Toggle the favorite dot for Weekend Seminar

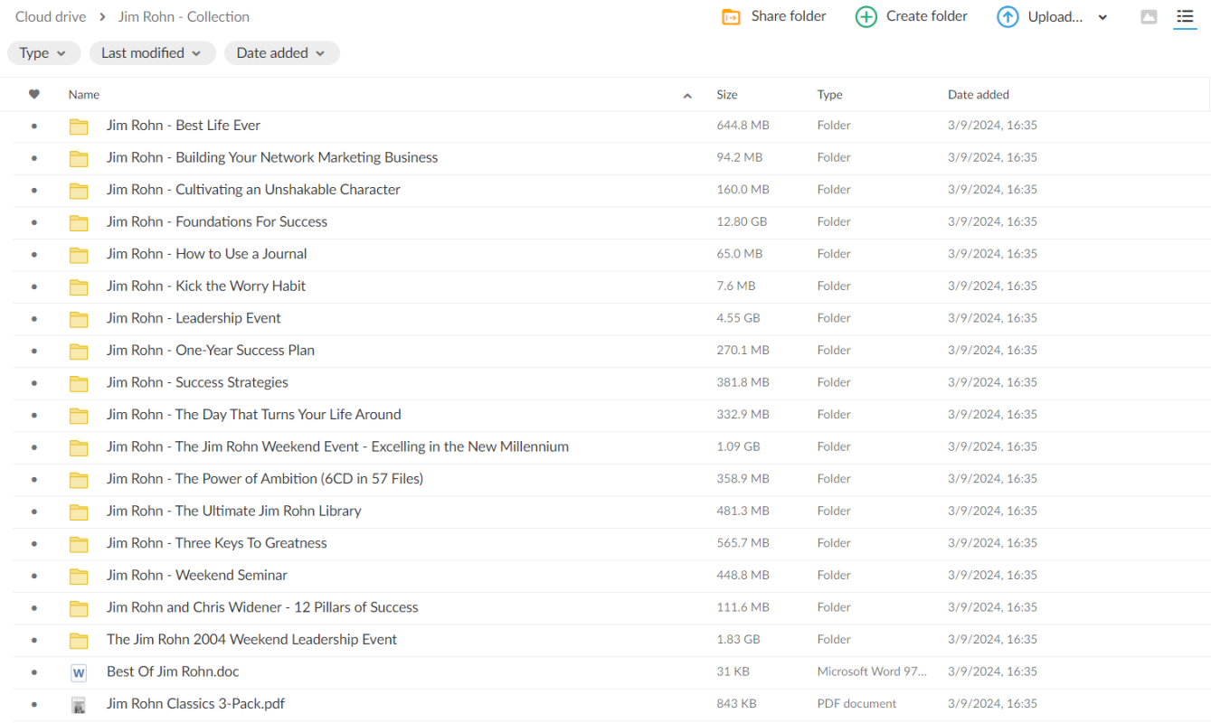point(34,577)
